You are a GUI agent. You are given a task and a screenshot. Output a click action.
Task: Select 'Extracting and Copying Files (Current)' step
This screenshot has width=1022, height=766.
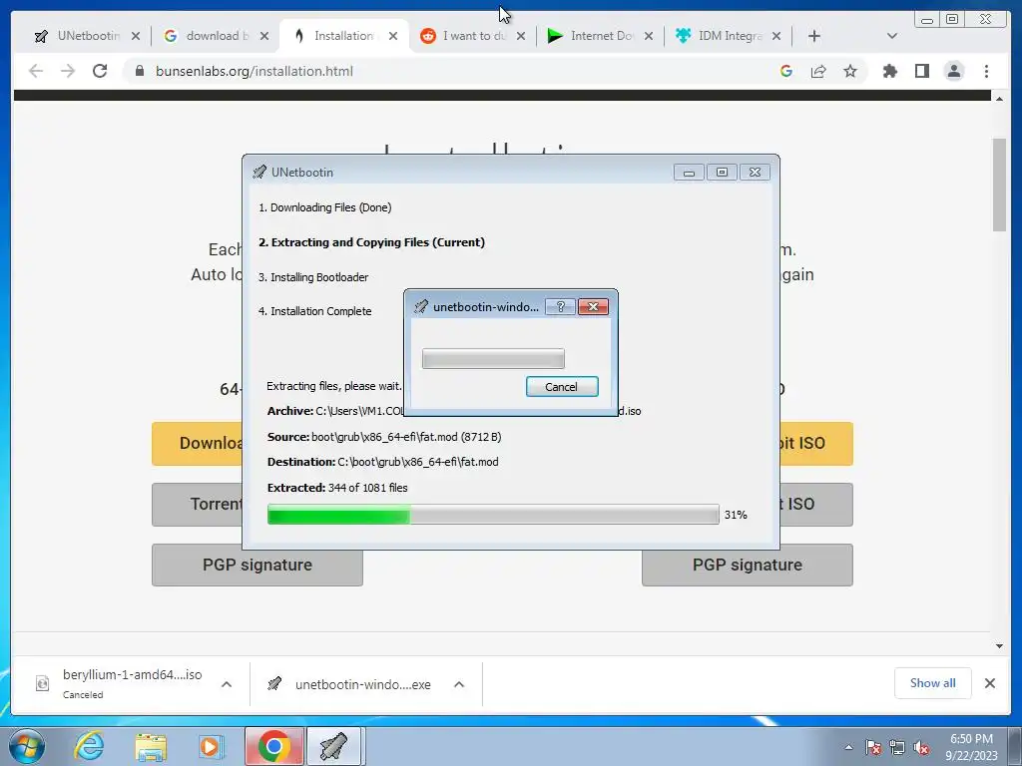371,242
